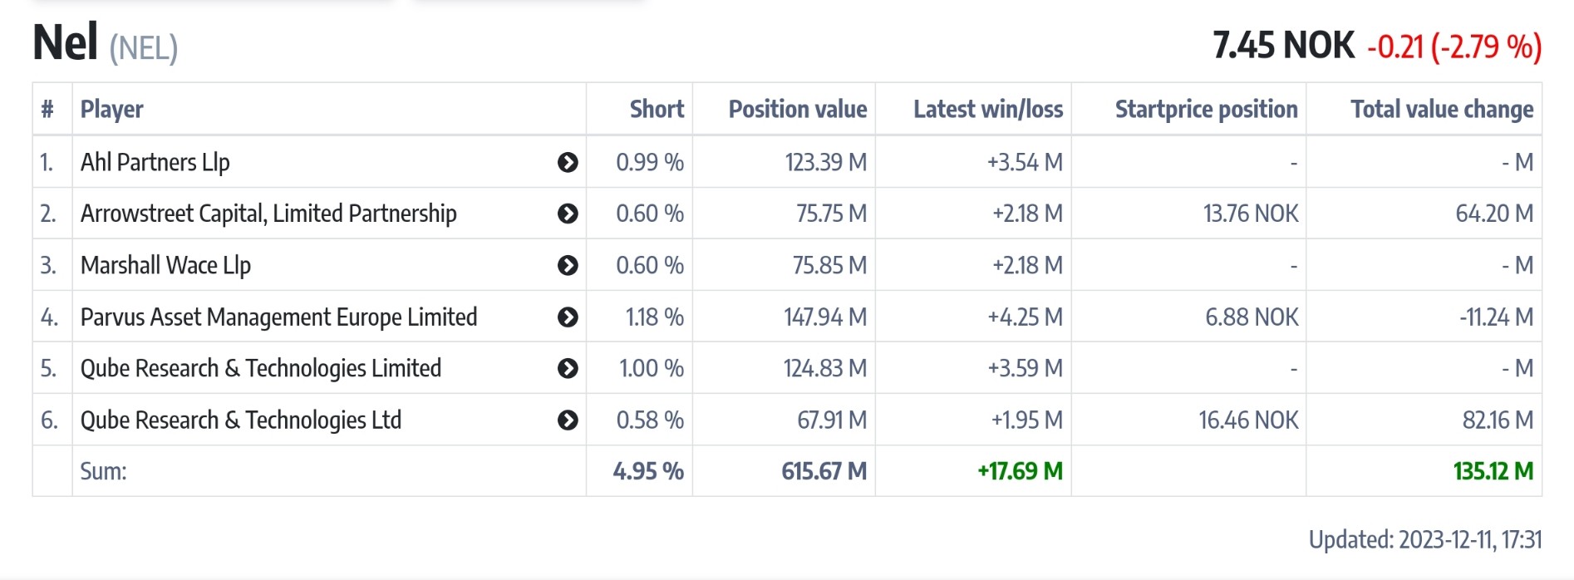Click arrow icon for Parvus Asset Management

pyautogui.click(x=568, y=317)
